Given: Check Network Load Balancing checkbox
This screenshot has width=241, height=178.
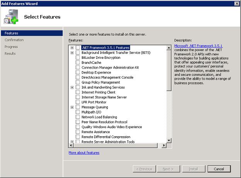Looking at the screenshot, I should click(78, 117).
